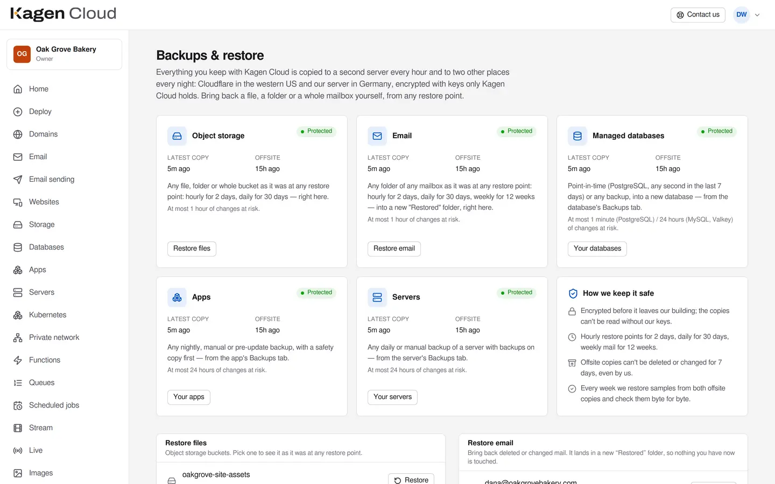This screenshot has width=775, height=484.
Task: Click the Your servers button
Action: [x=392, y=397]
